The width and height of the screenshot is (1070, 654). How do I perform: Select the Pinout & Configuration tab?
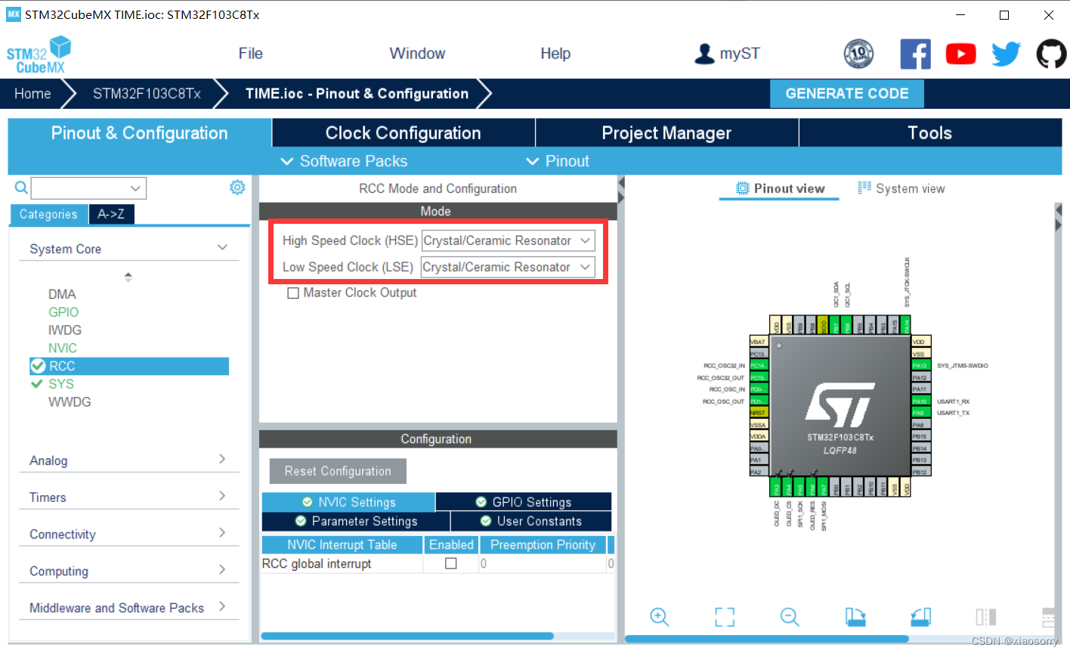click(140, 133)
